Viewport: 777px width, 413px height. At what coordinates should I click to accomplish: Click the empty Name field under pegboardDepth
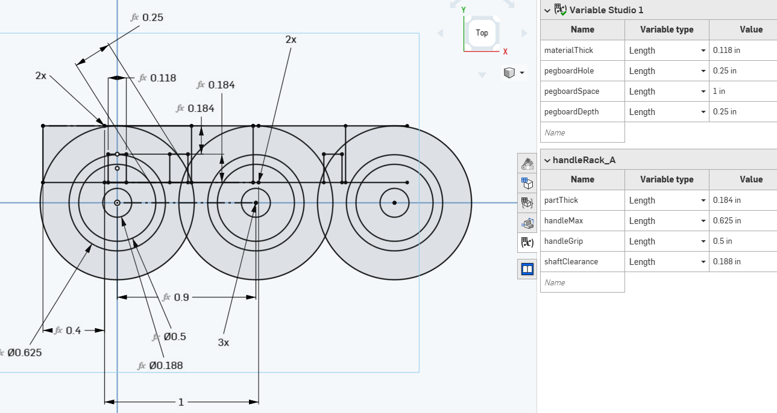pyautogui.click(x=582, y=132)
